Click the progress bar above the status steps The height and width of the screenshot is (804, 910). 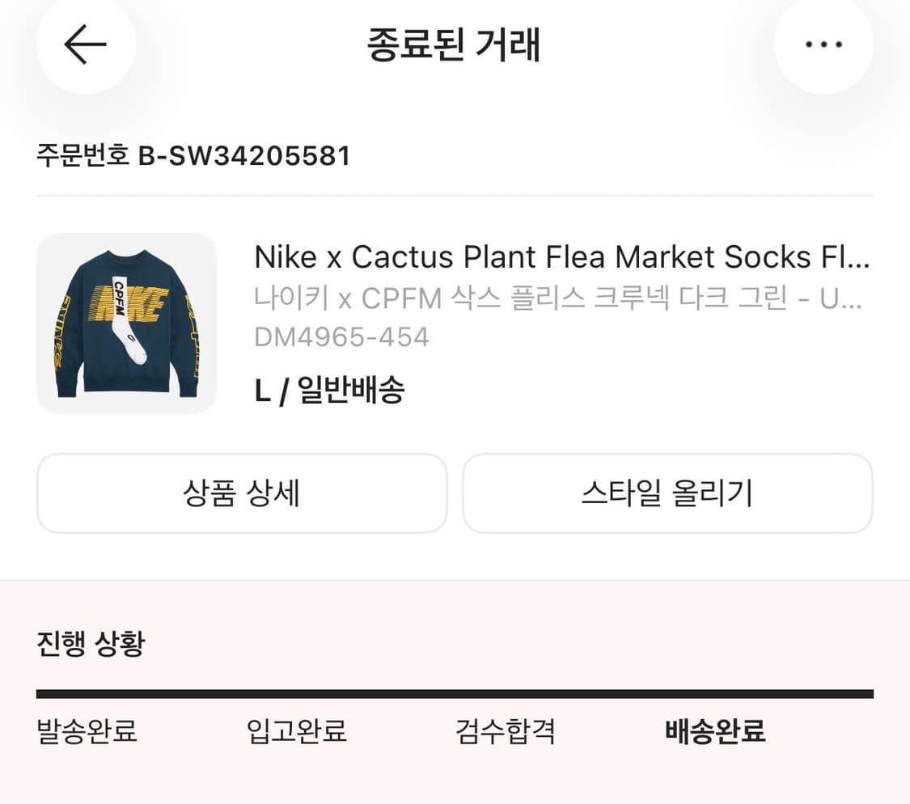click(x=455, y=692)
